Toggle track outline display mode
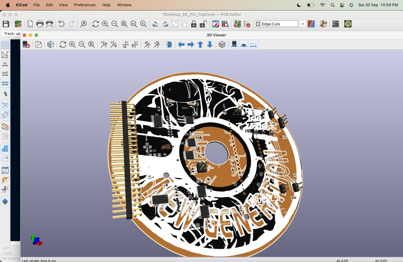Viewport: 403px width, 262px height. pyautogui.click(x=5, y=189)
